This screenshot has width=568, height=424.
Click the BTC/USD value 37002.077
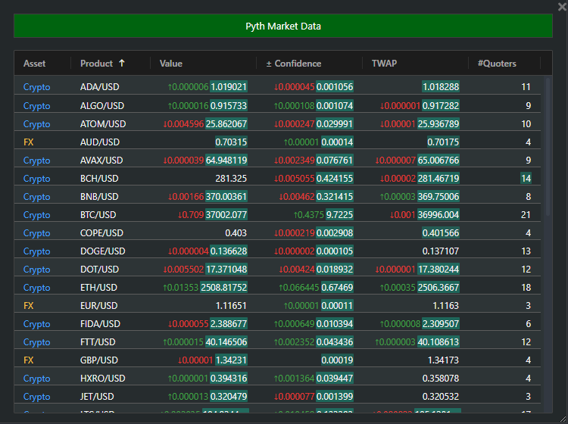pos(226,215)
